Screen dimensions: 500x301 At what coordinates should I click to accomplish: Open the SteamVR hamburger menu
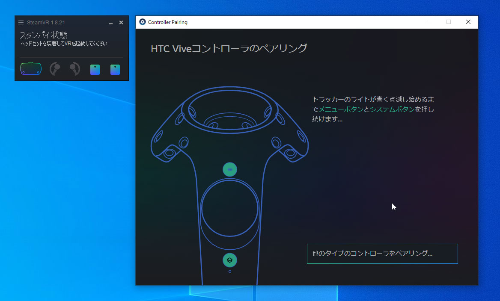click(21, 23)
